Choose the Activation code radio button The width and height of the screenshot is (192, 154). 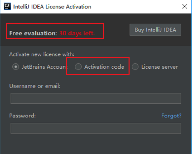78,67
